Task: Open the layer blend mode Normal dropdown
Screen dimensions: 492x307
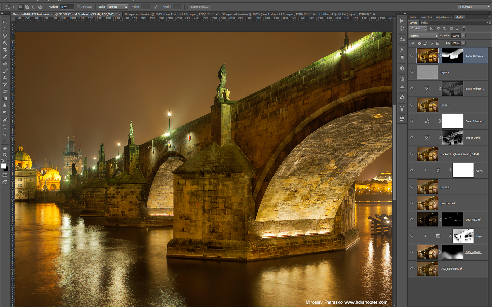Action: pyautogui.click(x=423, y=36)
